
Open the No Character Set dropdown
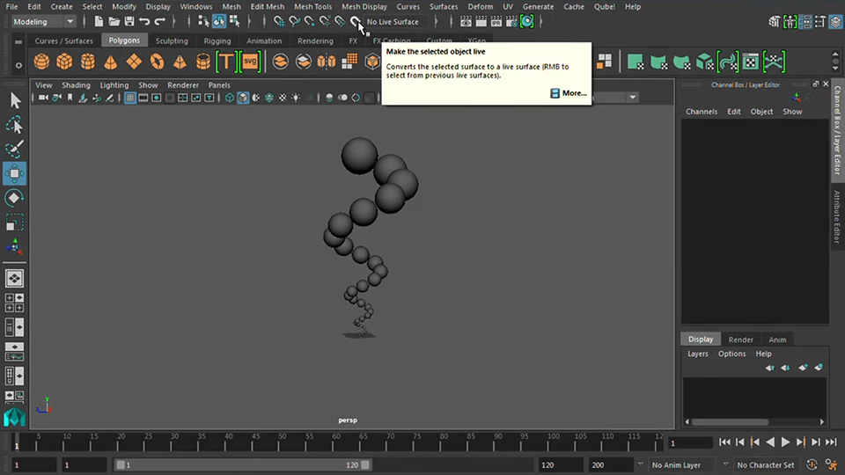[x=765, y=464]
